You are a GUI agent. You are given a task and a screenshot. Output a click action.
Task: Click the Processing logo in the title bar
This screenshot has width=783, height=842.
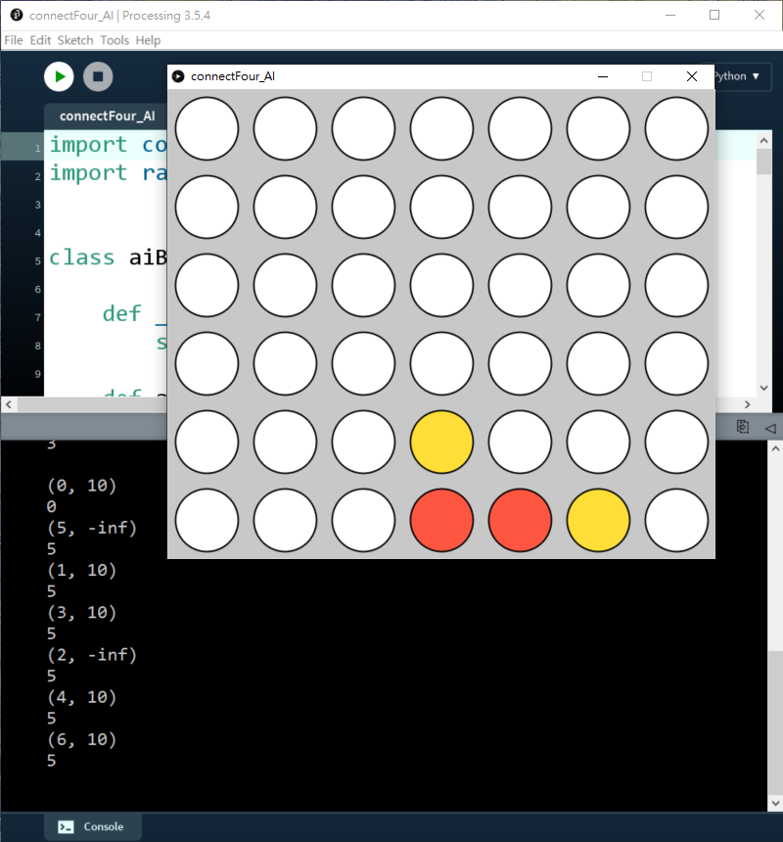tap(16, 16)
